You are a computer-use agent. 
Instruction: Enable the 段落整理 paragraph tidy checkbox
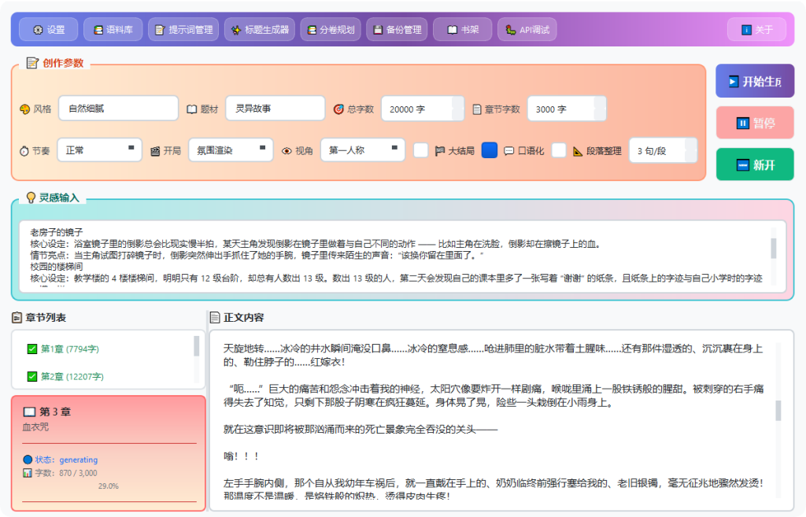557,150
